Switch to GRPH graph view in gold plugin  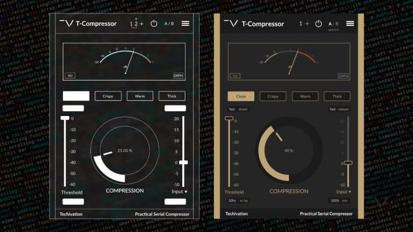point(343,76)
